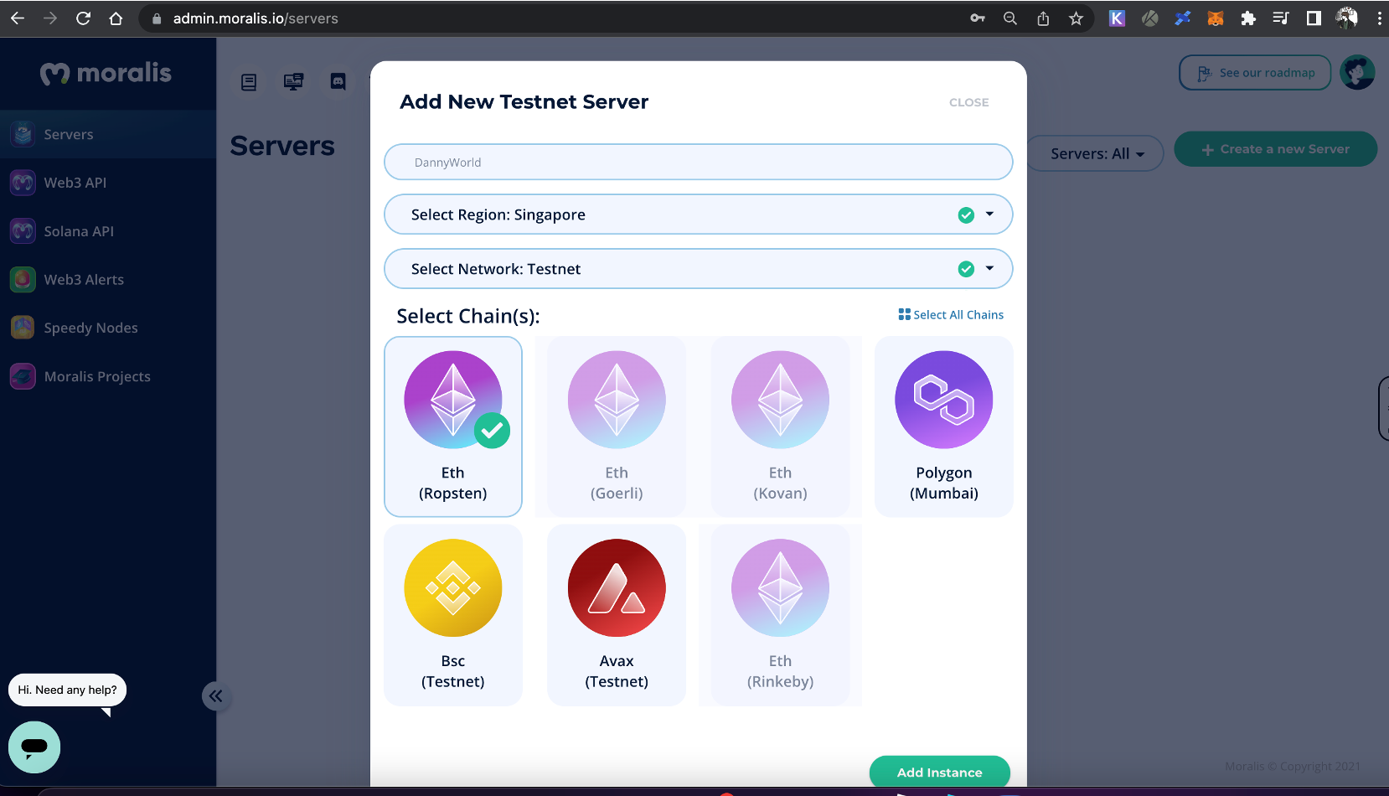Select the Eth (Goerli) chain card
Viewport: 1389px width, 796px height.
coord(617,426)
